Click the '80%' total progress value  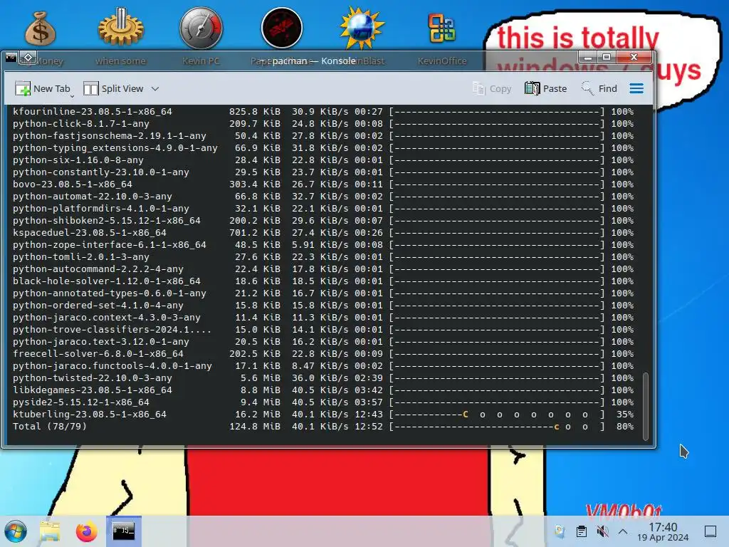625,427
